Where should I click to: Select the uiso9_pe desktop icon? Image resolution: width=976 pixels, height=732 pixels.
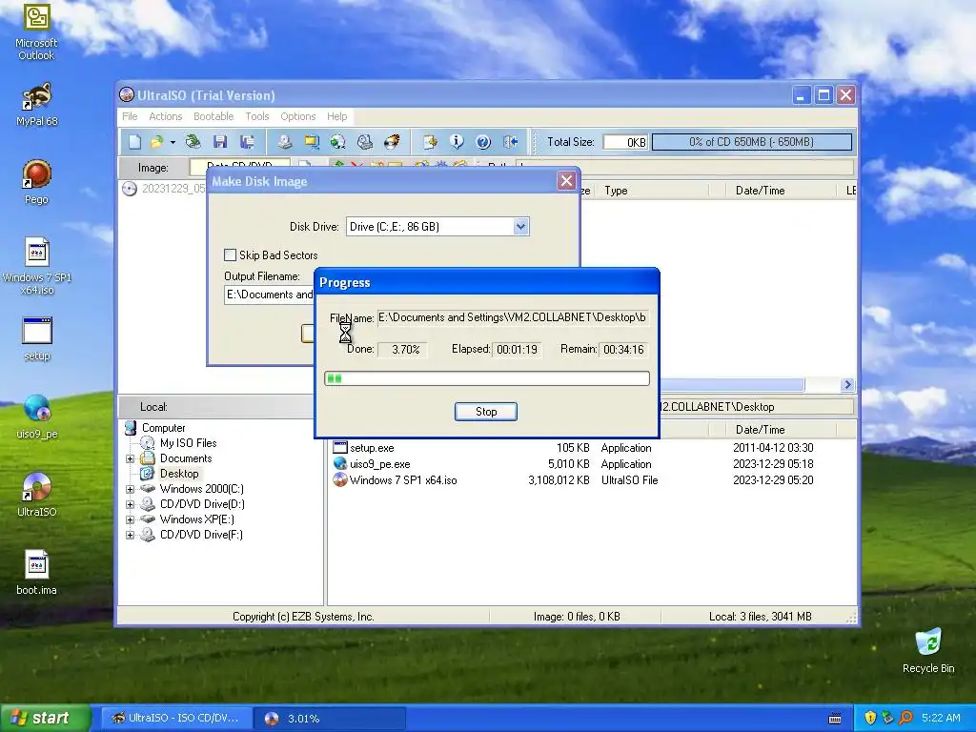pyautogui.click(x=36, y=417)
